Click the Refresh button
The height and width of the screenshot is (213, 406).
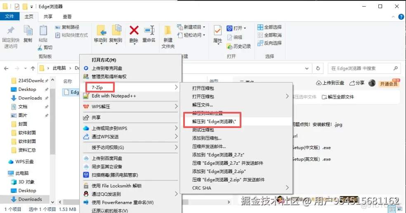click(318, 69)
